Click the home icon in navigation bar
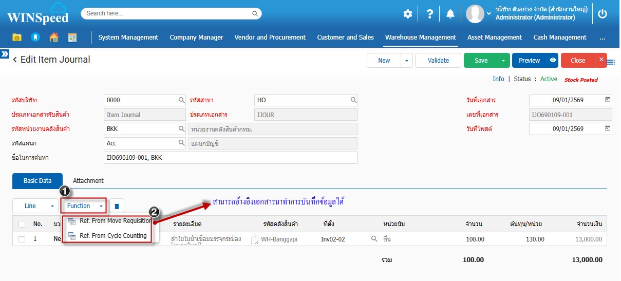Image resolution: width=621 pixels, height=281 pixels. coord(53,38)
